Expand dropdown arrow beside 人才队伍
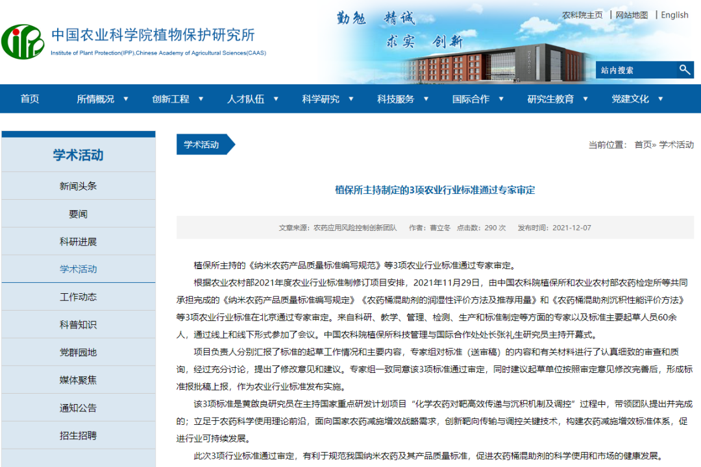The height and width of the screenshot is (467, 701). 276,99
